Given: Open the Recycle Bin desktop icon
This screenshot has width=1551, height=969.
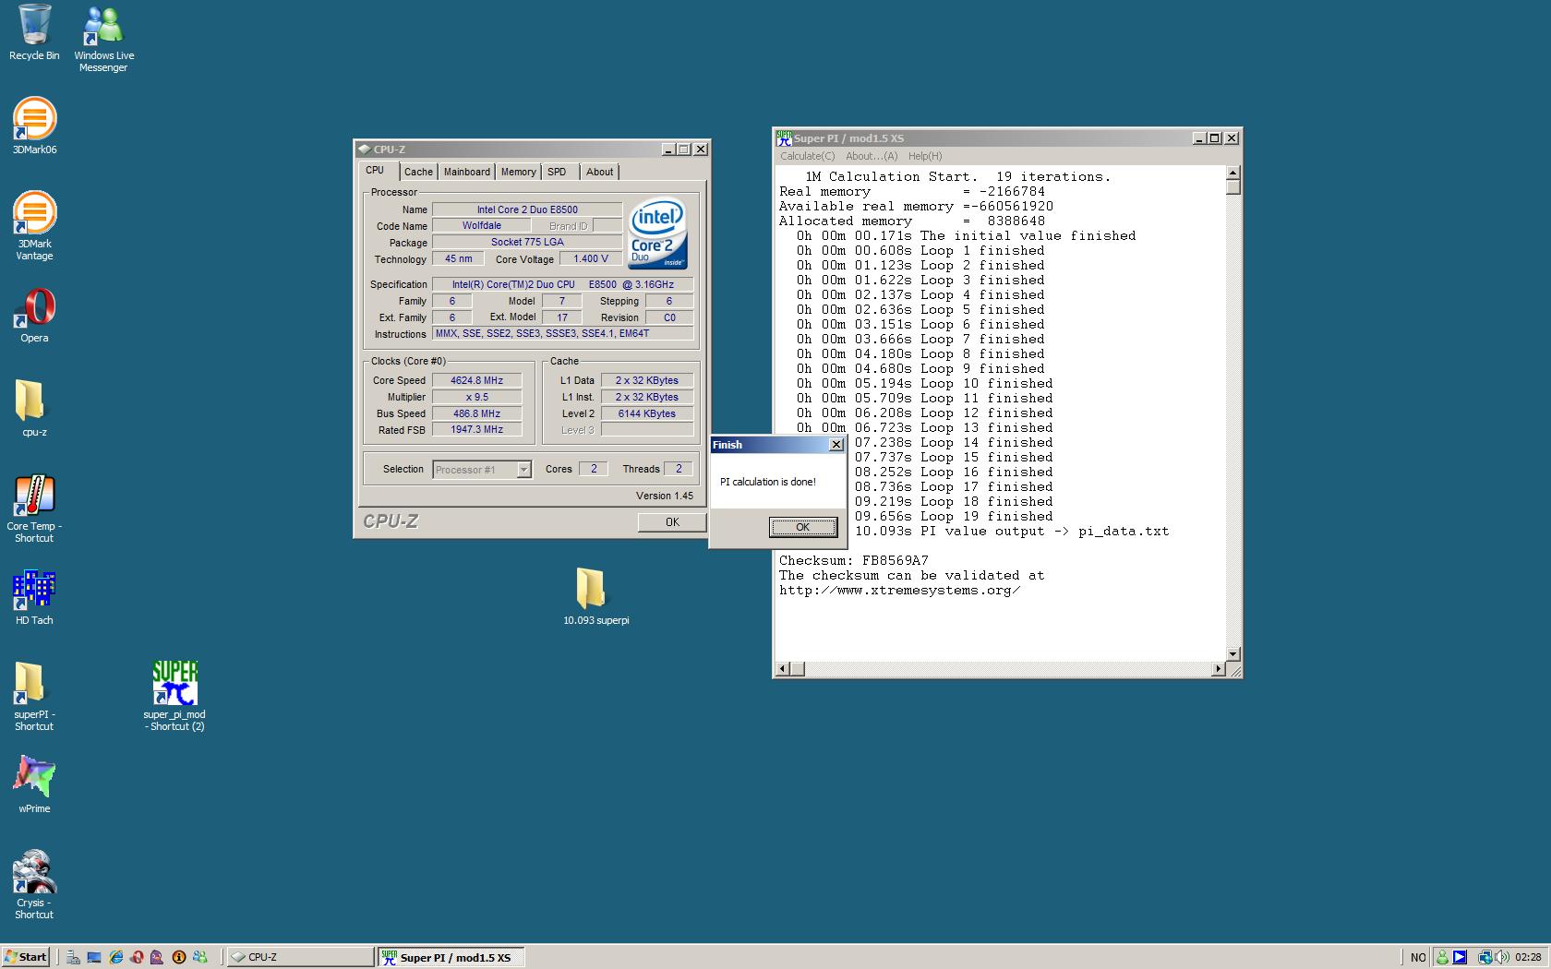Looking at the screenshot, I should (34, 32).
